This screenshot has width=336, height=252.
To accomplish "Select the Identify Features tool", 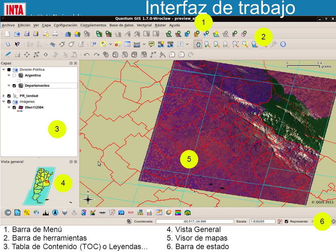I will click(93, 44).
